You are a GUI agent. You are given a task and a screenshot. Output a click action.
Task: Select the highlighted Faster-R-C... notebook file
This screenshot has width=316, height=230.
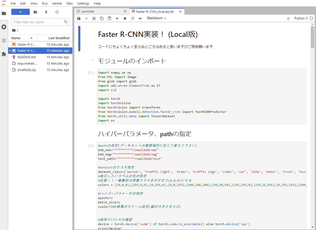(x=40, y=51)
